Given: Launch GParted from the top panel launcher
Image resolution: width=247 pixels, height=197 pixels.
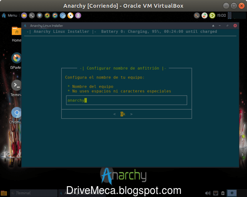Looking at the screenshot, I should click(55, 15).
